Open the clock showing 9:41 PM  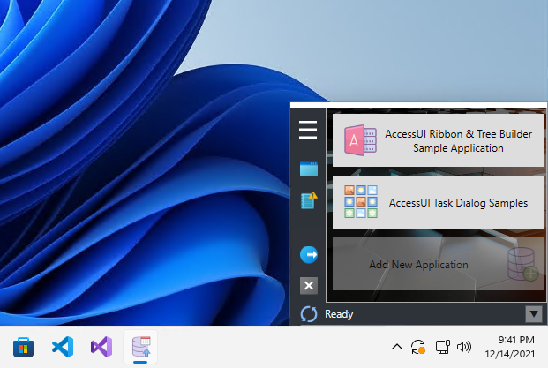click(x=509, y=347)
